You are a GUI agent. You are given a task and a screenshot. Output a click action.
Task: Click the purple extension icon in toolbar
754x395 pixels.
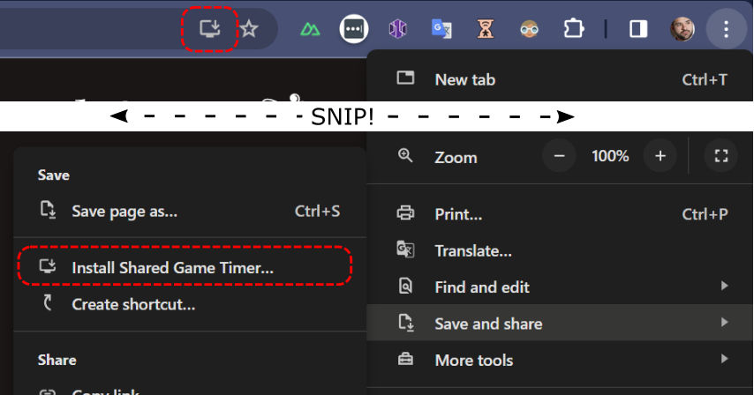tap(397, 29)
